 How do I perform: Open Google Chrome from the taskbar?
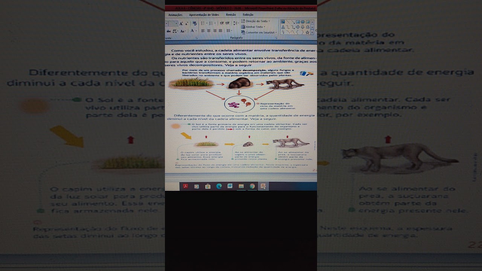[x=252, y=186]
